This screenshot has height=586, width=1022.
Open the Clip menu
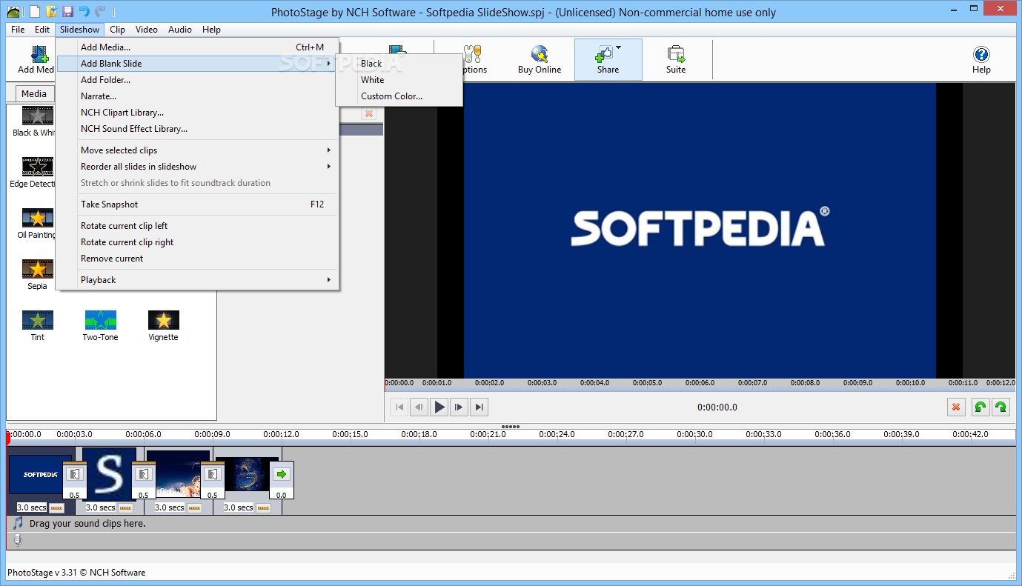[117, 30]
